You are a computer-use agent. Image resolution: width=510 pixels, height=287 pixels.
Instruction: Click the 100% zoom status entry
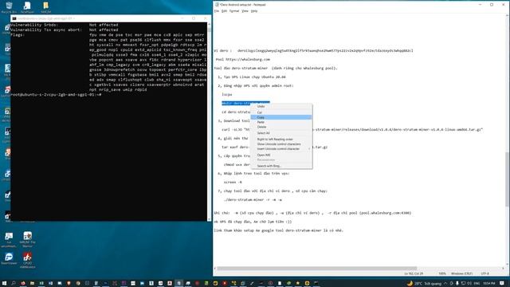pyautogui.click(x=442, y=273)
